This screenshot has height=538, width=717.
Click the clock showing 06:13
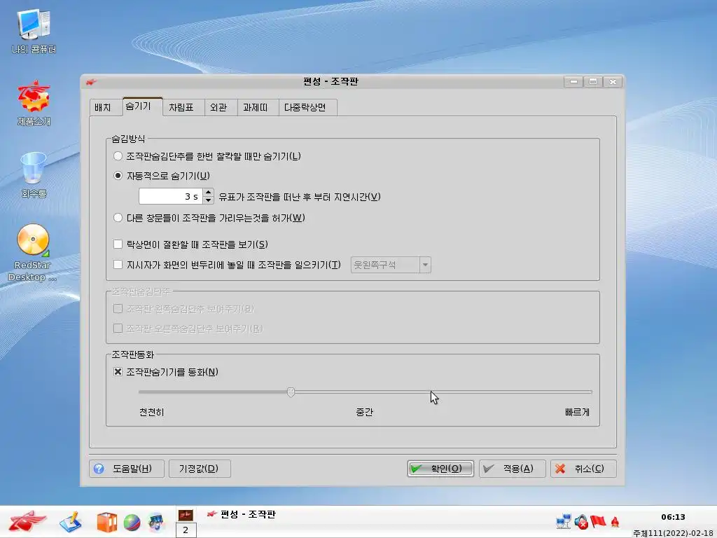coord(673,517)
